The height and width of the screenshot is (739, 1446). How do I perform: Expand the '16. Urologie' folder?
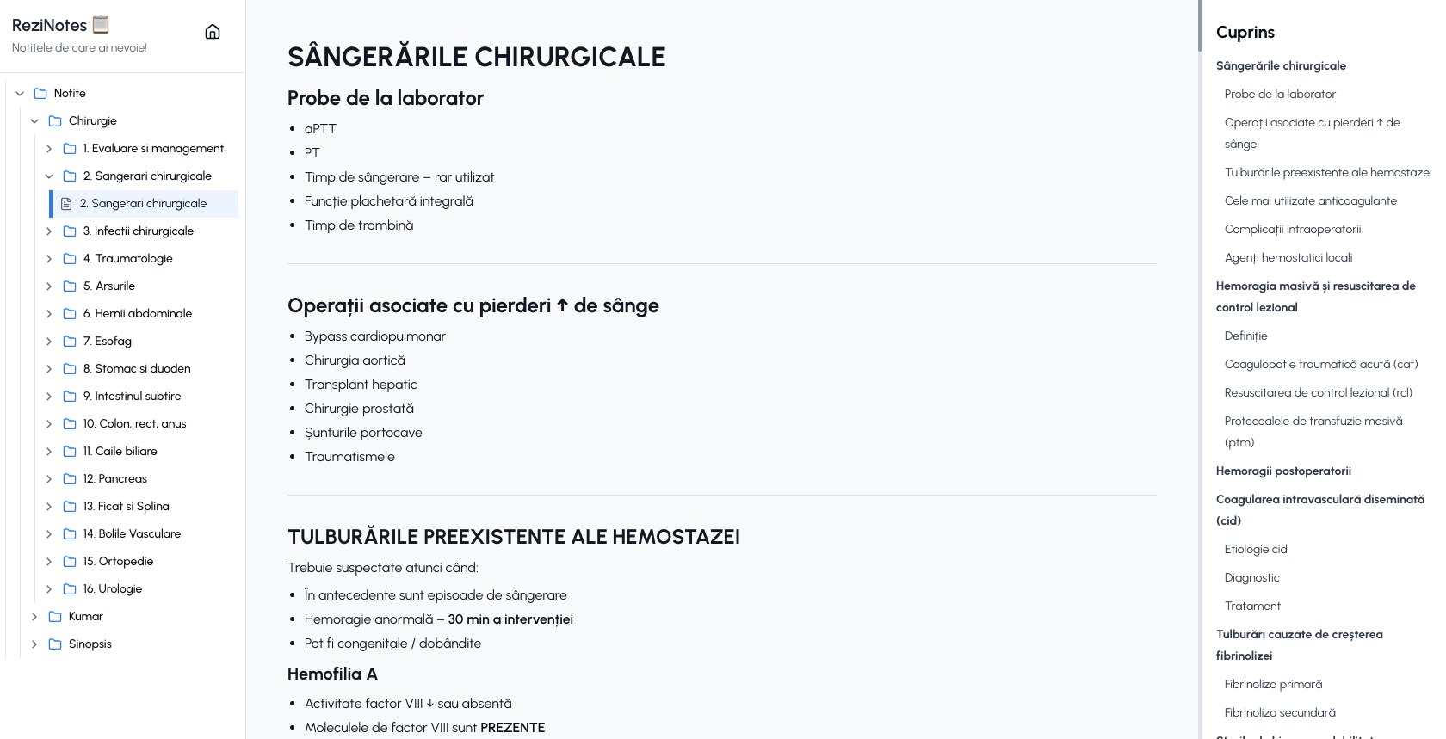click(x=49, y=588)
